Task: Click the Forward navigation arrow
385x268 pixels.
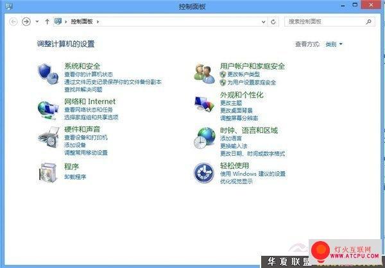Action: [26, 22]
